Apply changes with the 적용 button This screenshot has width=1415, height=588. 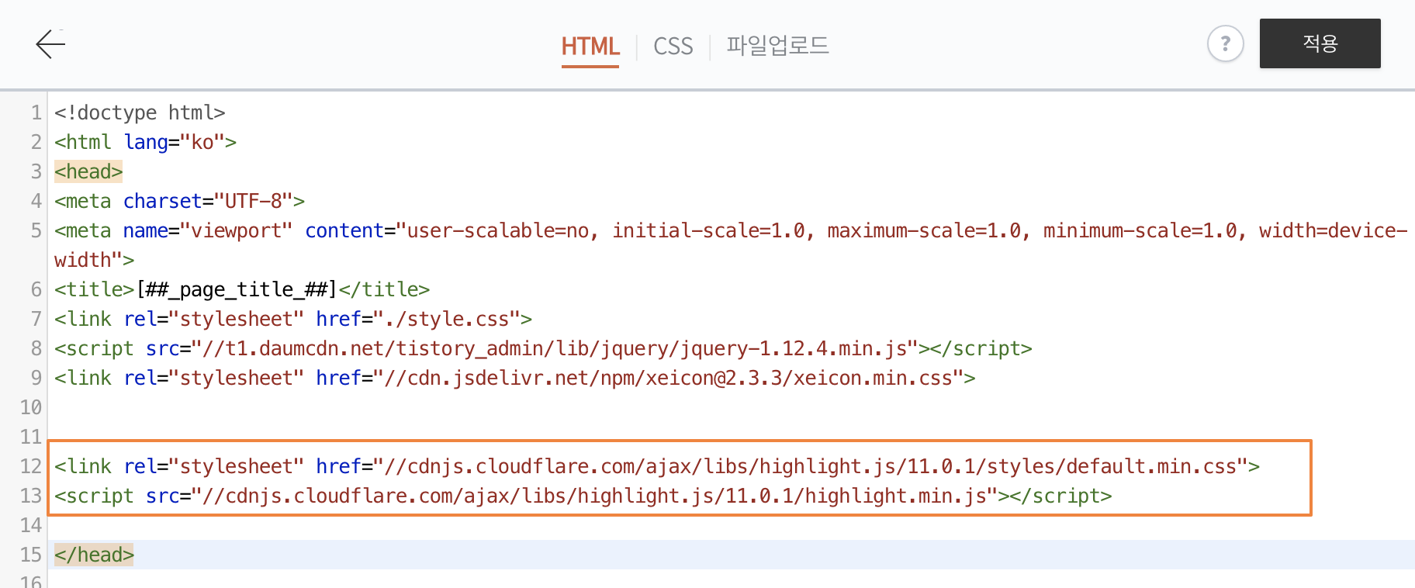point(1320,43)
